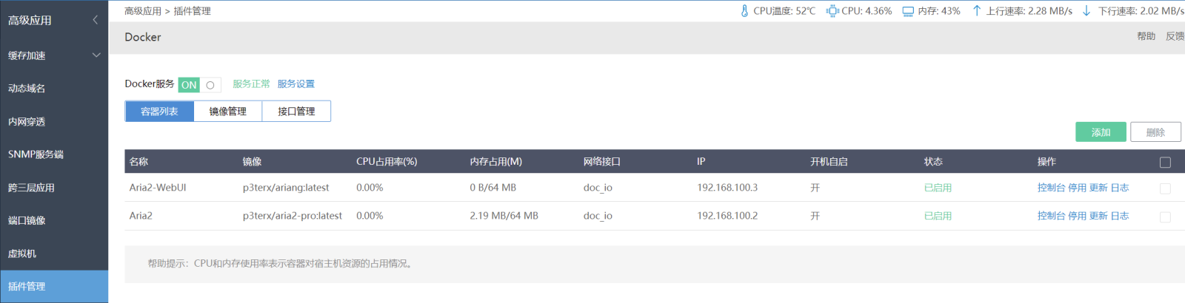The height and width of the screenshot is (303, 1185).
Task: Open the 虚拟机 sidebar item
Action: pyautogui.click(x=54, y=253)
